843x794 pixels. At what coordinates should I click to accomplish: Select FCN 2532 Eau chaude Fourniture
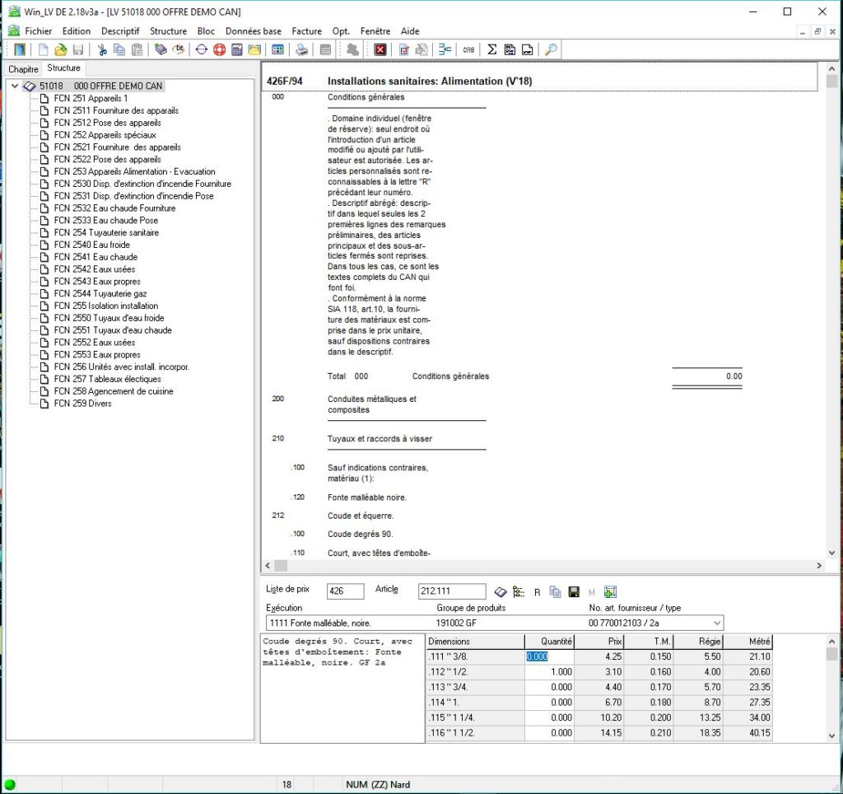pyautogui.click(x=114, y=208)
